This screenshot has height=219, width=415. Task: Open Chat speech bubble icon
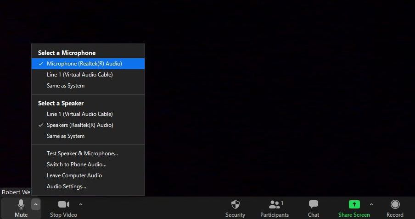[x=314, y=204]
